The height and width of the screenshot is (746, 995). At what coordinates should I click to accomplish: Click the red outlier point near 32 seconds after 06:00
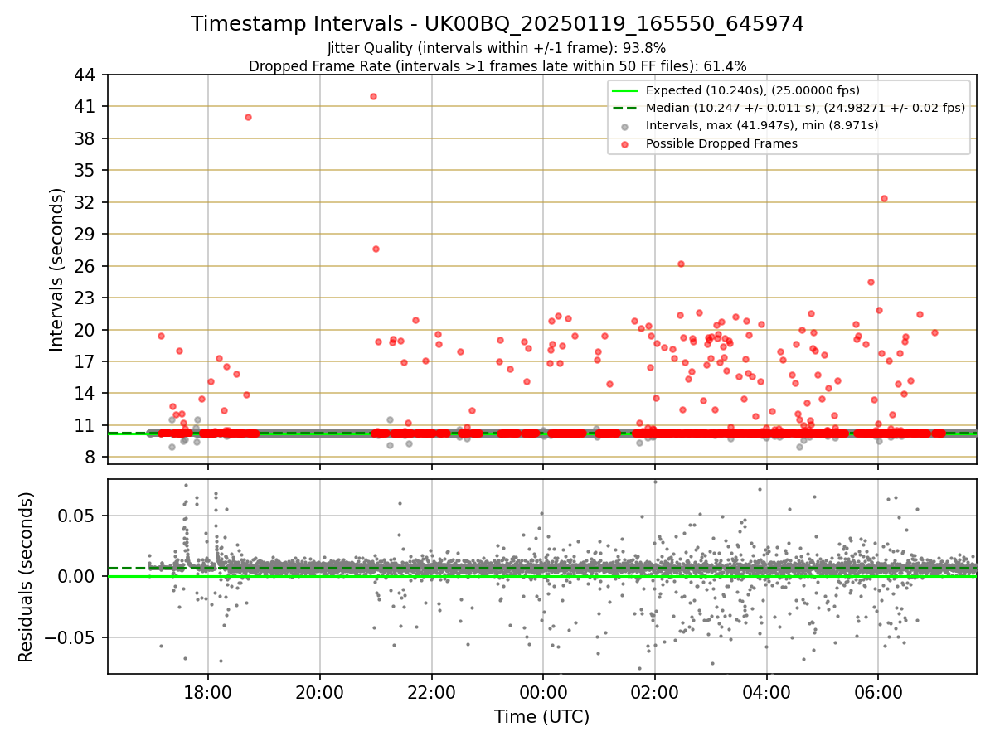click(884, 198)
